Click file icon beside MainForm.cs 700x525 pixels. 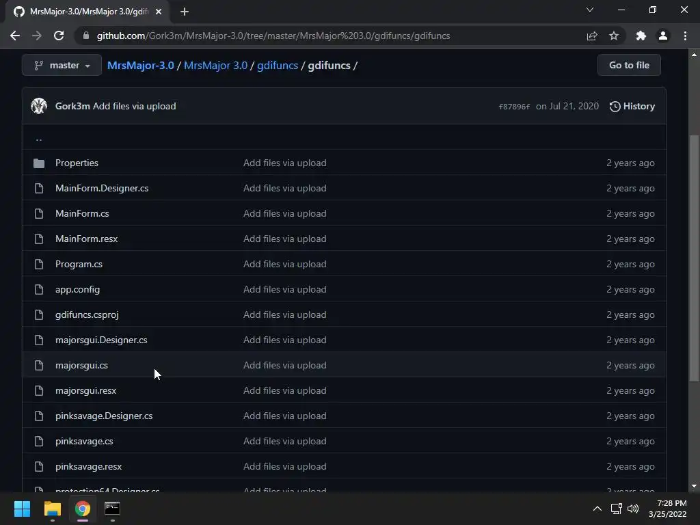[x=39, y=214]
